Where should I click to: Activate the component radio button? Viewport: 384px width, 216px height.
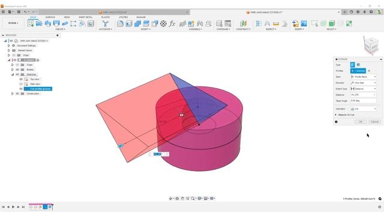click(38, 60)
